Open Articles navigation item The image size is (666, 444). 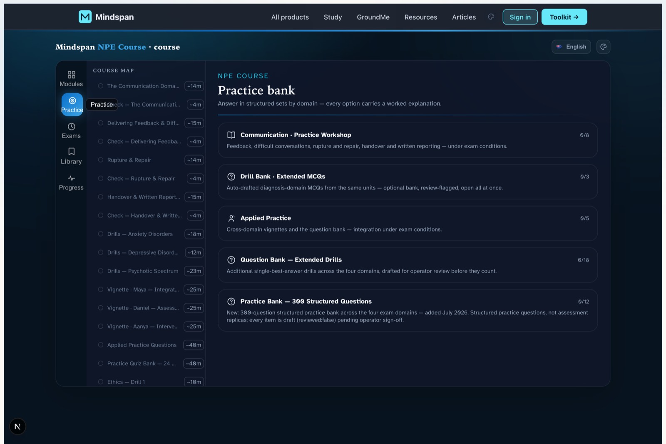pyautogui.click(x=464, y=17)
